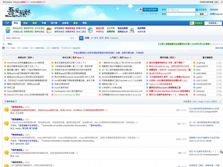Open the 『移动安全区』 forum title

click(17, 135)
